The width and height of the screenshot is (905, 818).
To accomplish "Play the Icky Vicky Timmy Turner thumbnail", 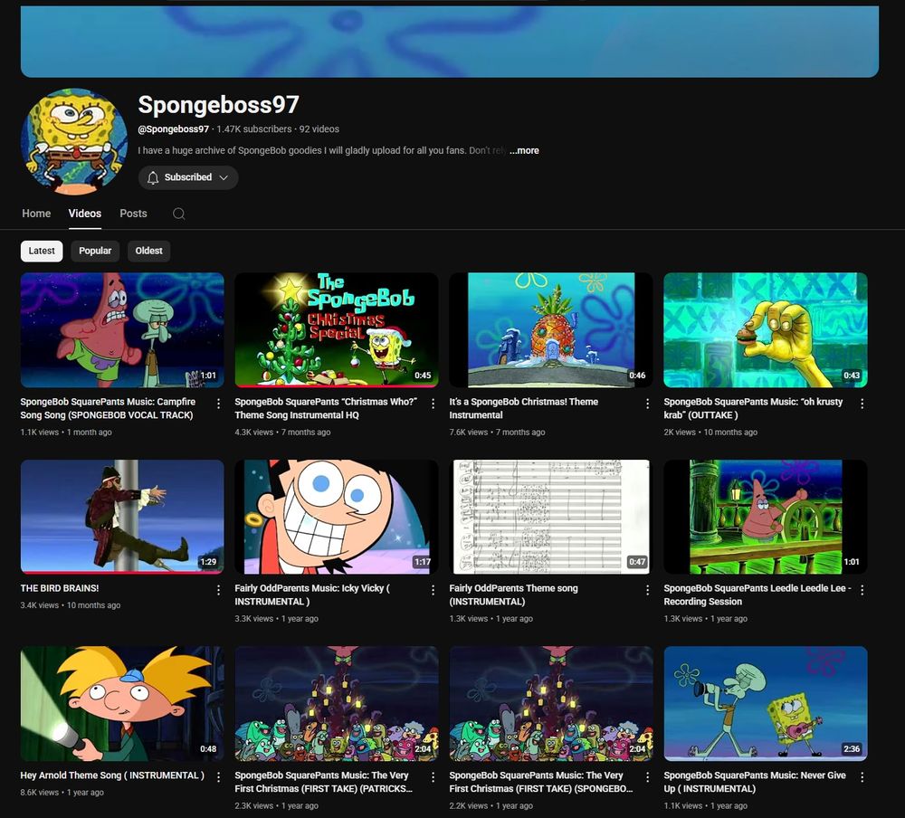I will coord(337,517).
